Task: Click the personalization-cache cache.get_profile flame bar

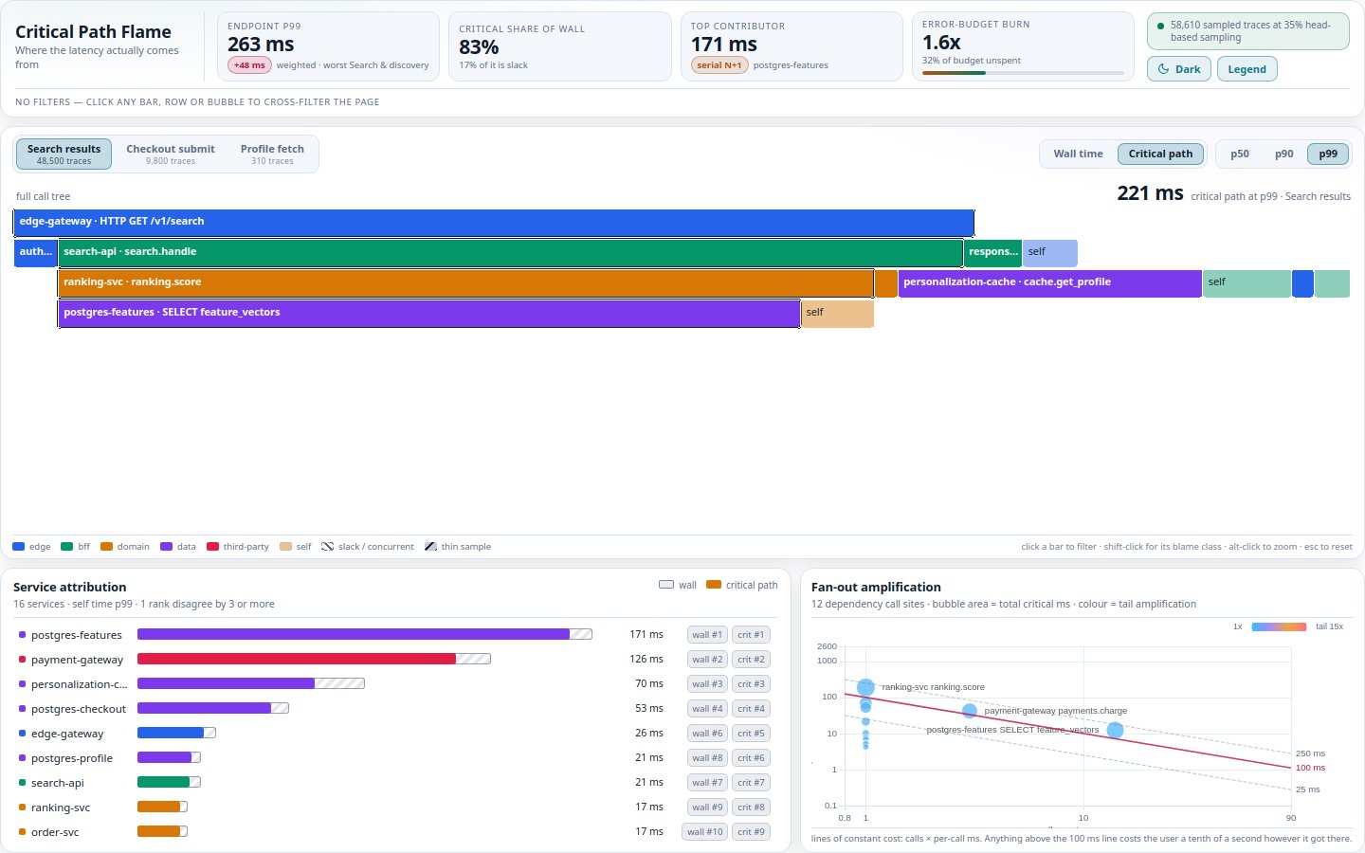Action: 1049,282
